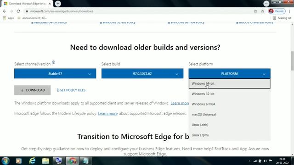Viewport: 294px width, 165px height.
Task: Click Windows Arm64 Policy link
Action: pos(186,22)
